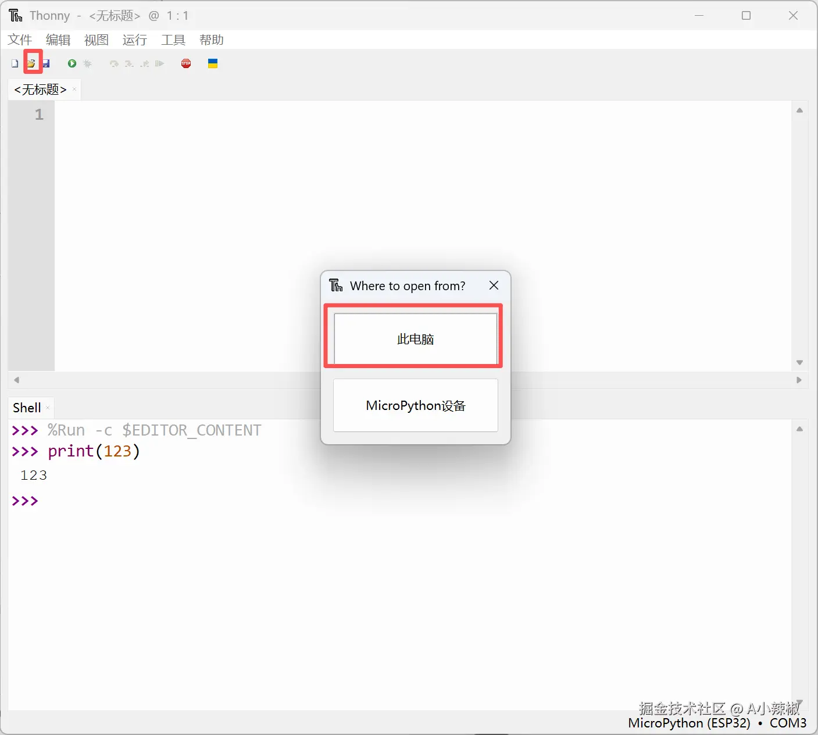Click the Shell scrollbar up arrow
The image size is (818, 735).
pos(799,429)
